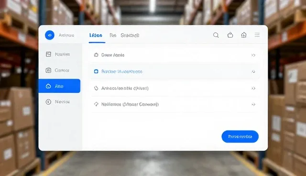
Task: Click the droplet icon on blue sidebar item
Action: tap(48, 86)
